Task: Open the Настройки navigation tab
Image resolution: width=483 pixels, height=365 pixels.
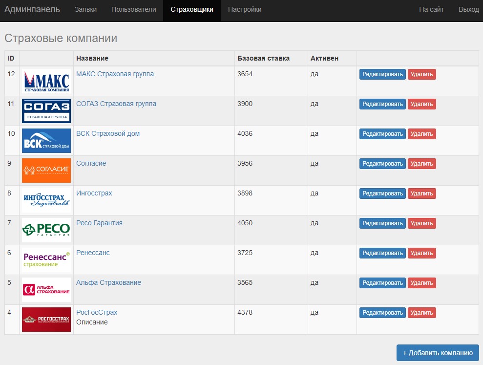Action: (245, 9)
